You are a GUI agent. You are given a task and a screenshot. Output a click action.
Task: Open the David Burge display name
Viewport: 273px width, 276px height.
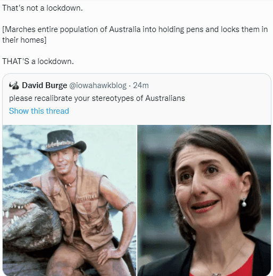click(45, 85)
